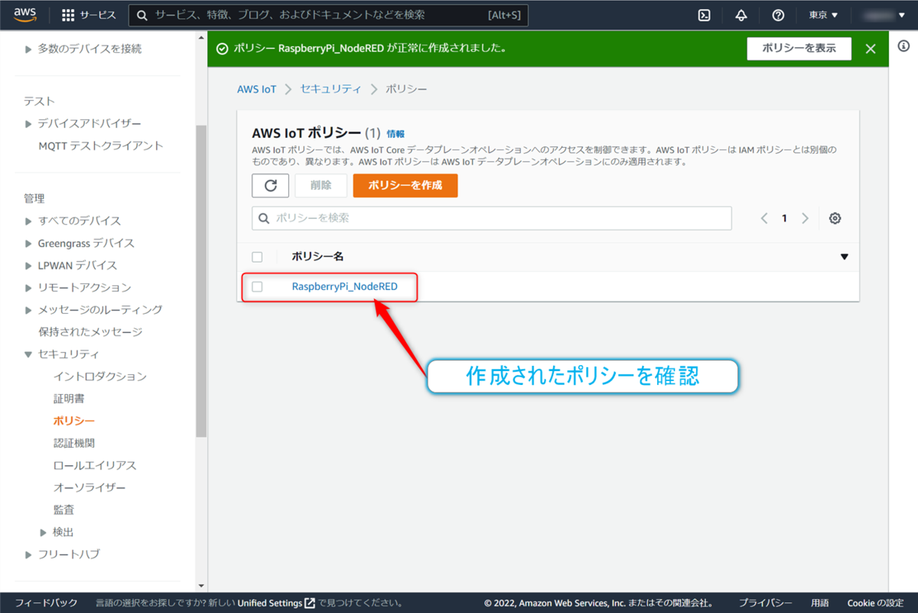This screenshot has height=613, width=918.
Task: Open the プライバシー footer link
Action: pos(765,603)
